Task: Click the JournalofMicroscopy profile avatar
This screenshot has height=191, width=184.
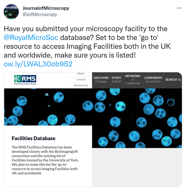Action: tap(11, 11)
